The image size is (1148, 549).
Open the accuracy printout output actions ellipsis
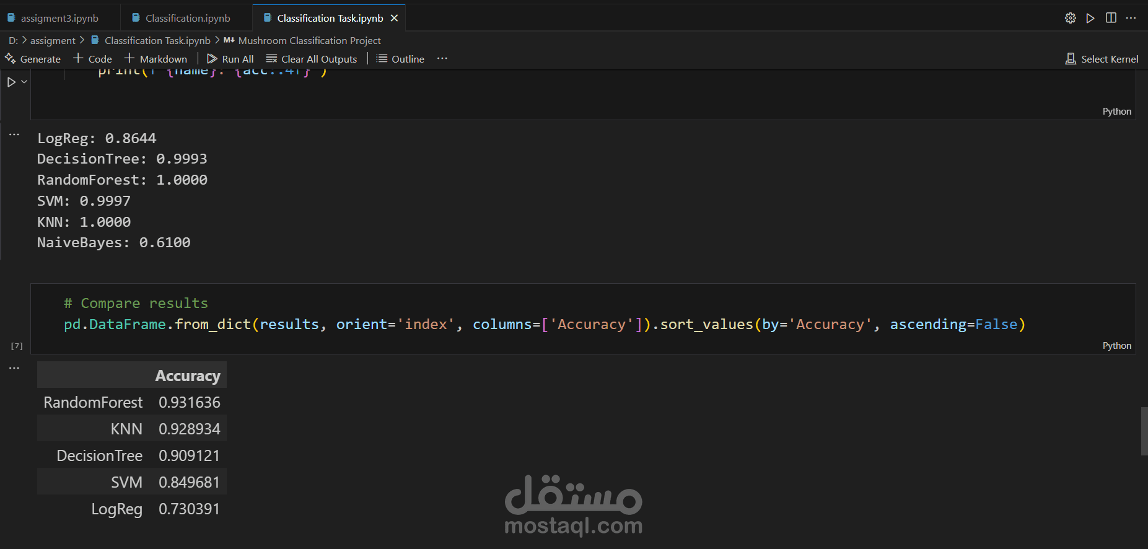(14, 134)
